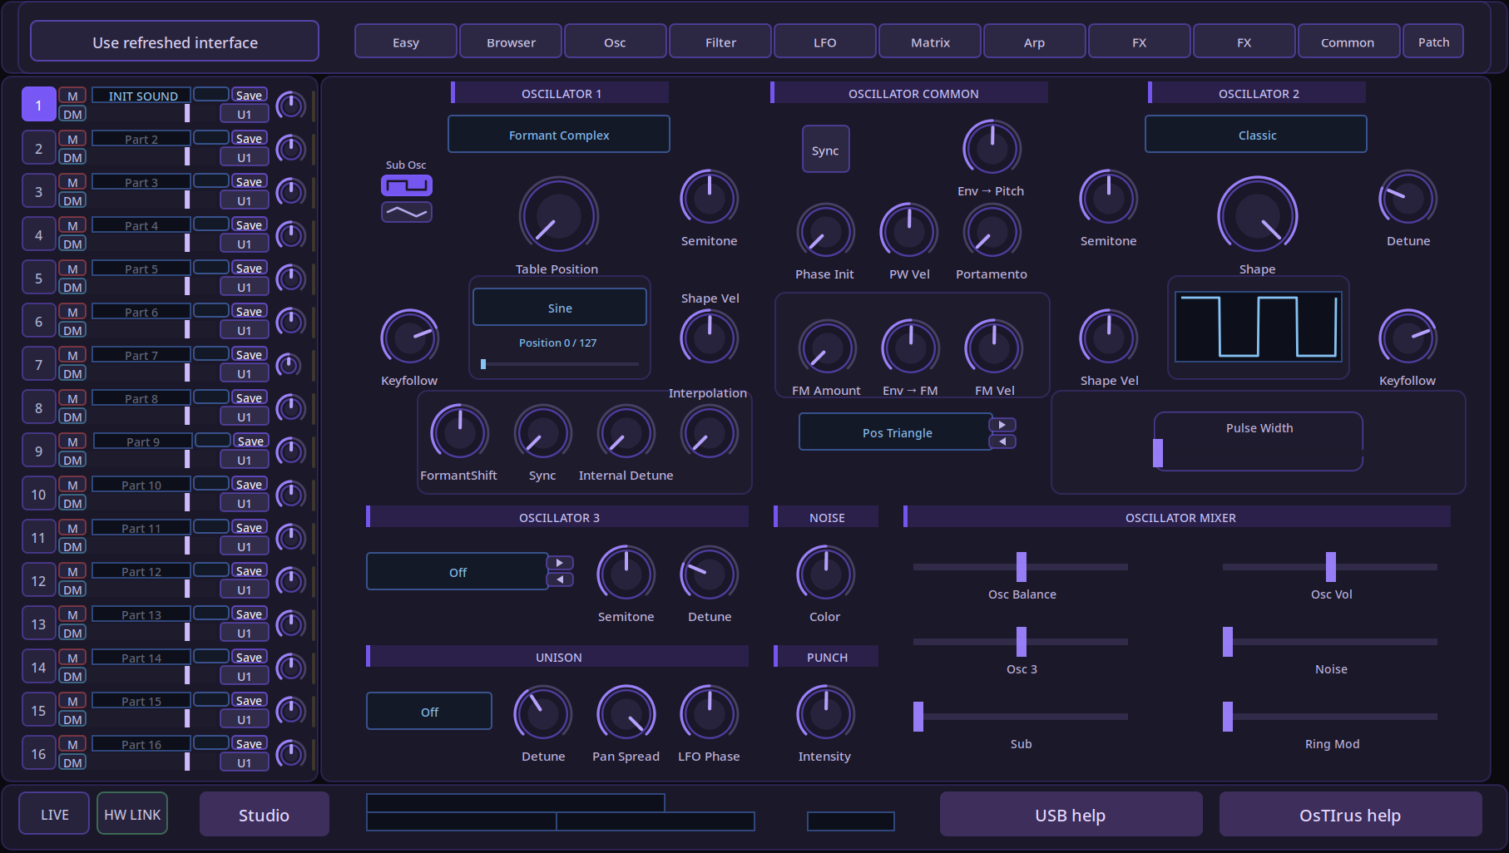1509x853 pixels.
Task: Open the Pos Triangle FM mode dropdown
Action: click(x=896, y=432)
